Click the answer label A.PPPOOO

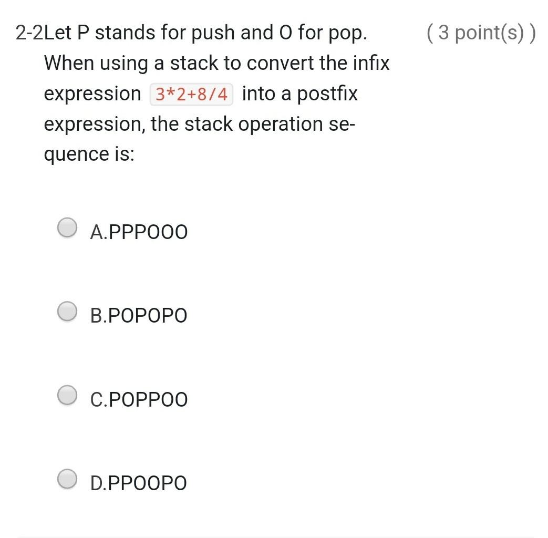(139, 231)
